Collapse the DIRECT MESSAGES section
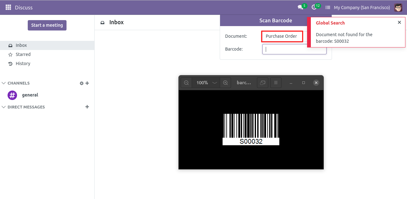 pos(23,107)
